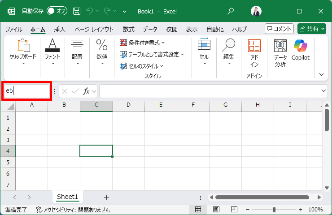Click in the Name Box field

(x=26, y=91)
